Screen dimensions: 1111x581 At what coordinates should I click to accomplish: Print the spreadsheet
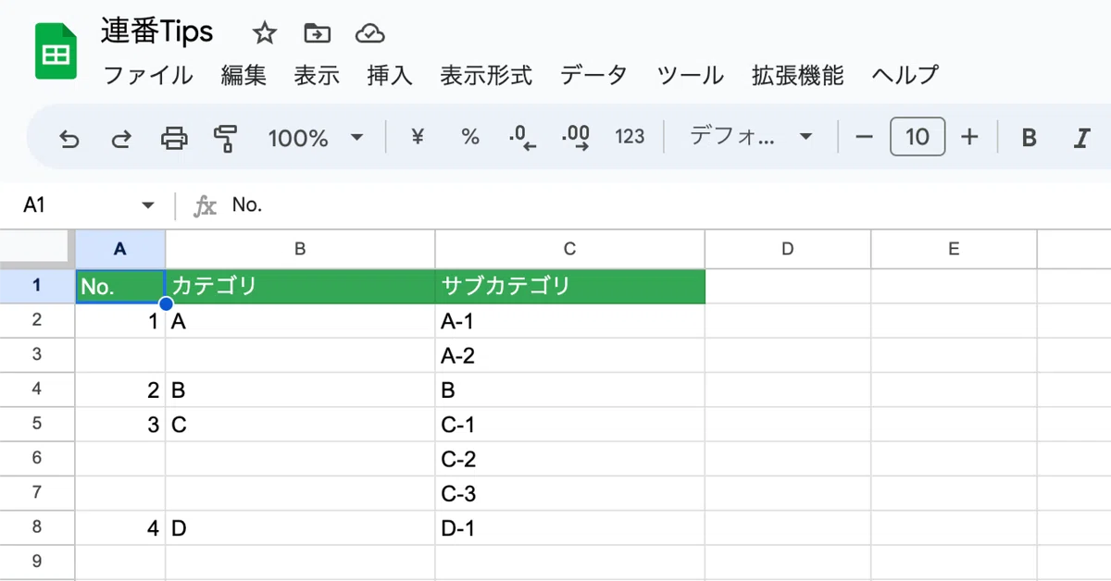pos(173,138)
